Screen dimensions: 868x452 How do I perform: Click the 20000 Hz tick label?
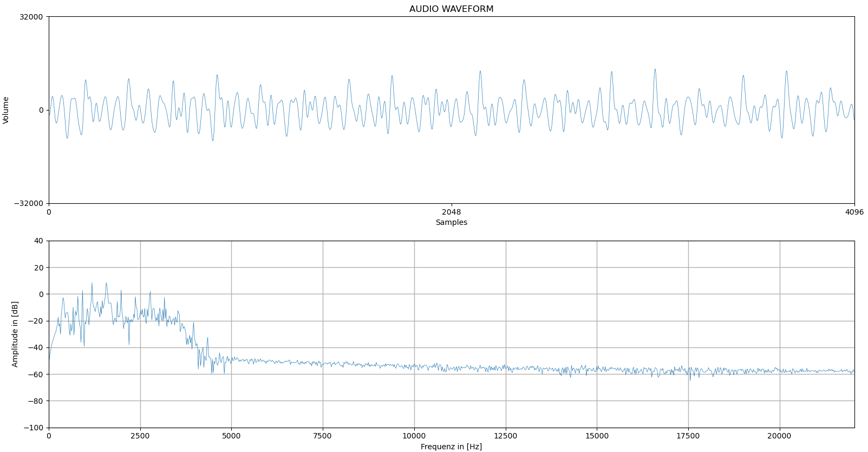(x=780, y=436)
